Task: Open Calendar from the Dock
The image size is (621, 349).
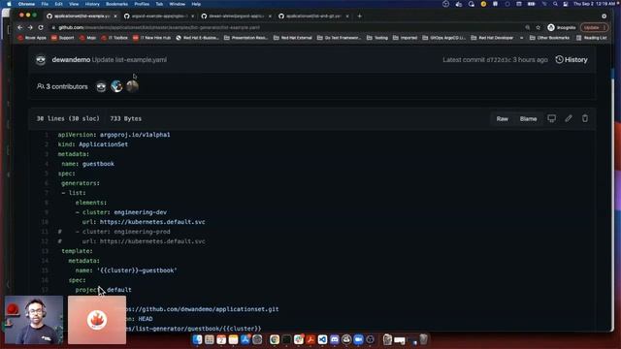Action: pos(221,339)
